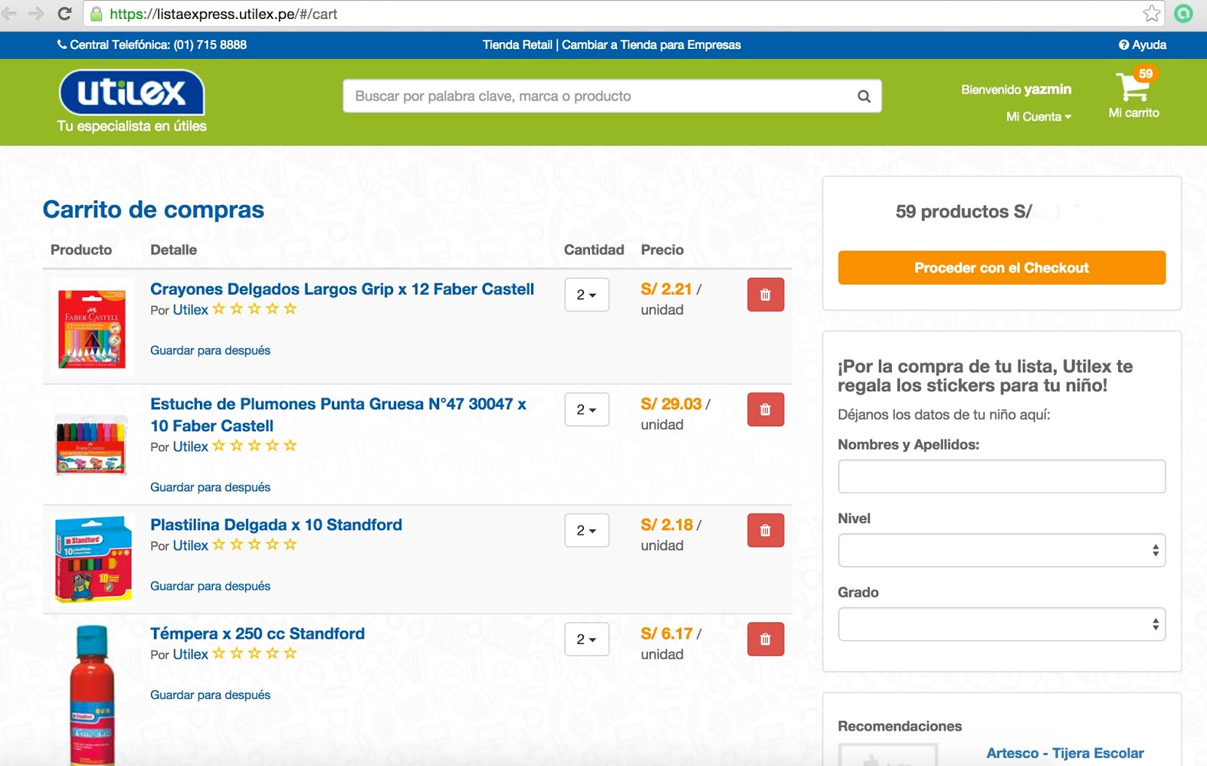The height and width of the screenshot is (766, 1207).
Task: Click the green padlock security icon
Action: (x=96, y=14)
